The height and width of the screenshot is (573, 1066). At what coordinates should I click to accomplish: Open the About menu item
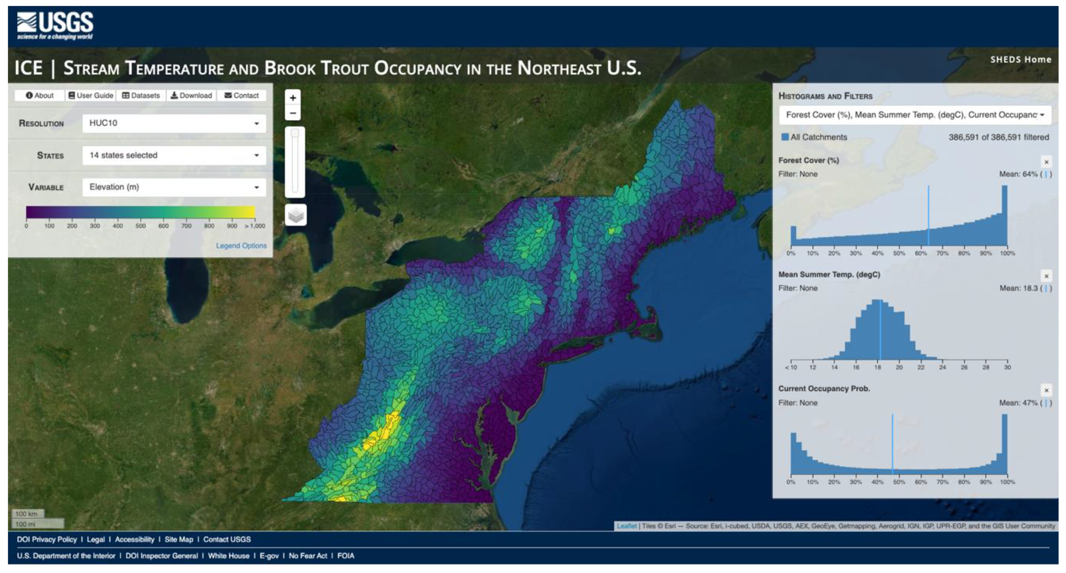click(x=40, y=95)
